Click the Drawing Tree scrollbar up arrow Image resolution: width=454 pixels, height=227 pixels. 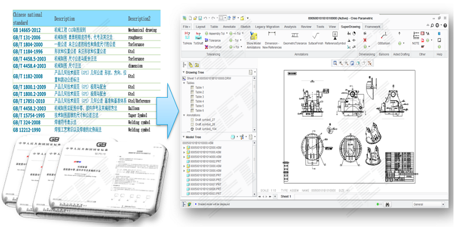[254, 78]
